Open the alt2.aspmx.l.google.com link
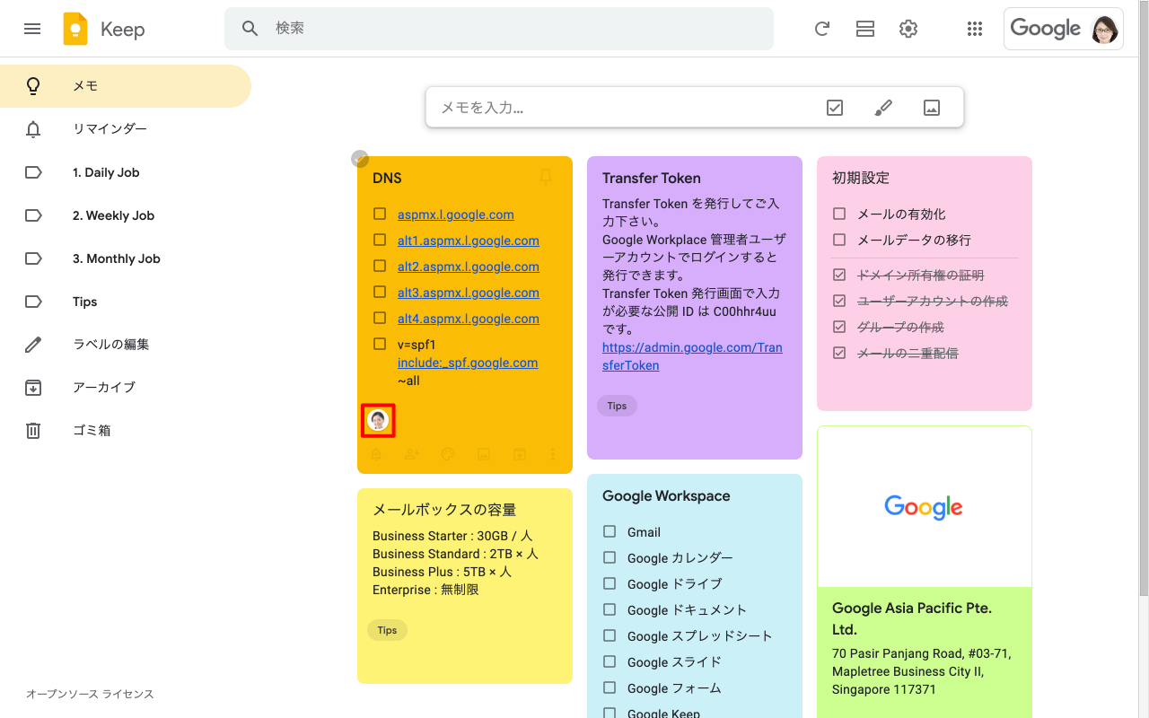 click(x=469, y=267)
